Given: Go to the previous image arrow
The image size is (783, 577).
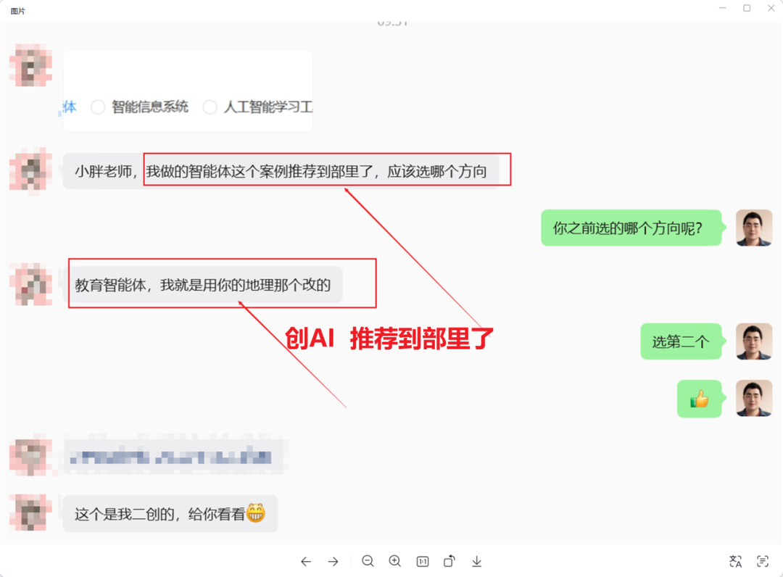Looking at the screenshot, I should click(x=306, y=562).
